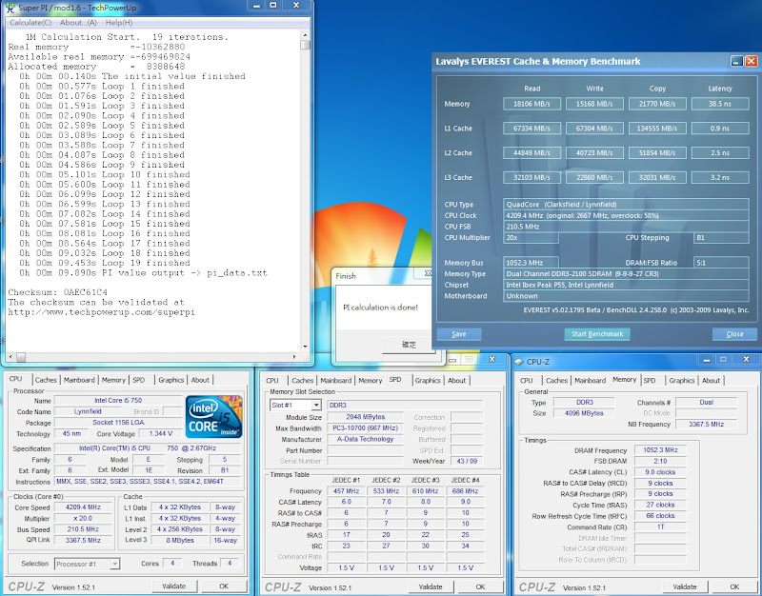This screenshot has width=762, height=596.
Task: Click Save in the EVEREST benchmark window
Action: click(459, 334)
